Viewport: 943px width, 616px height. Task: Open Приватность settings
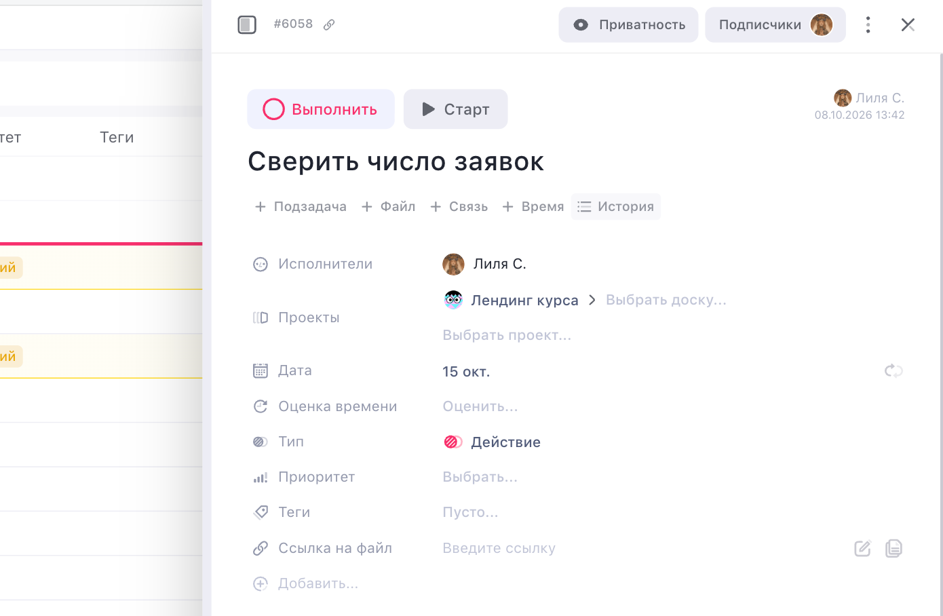pyautogui.click(x=628, y=25)
